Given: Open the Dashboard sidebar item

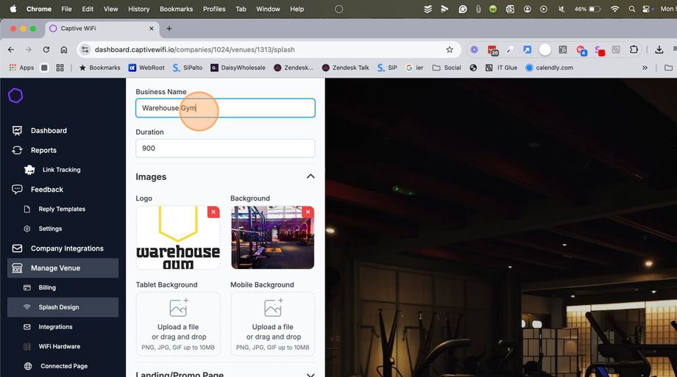Looking at the screenshot, I should 49,131.
